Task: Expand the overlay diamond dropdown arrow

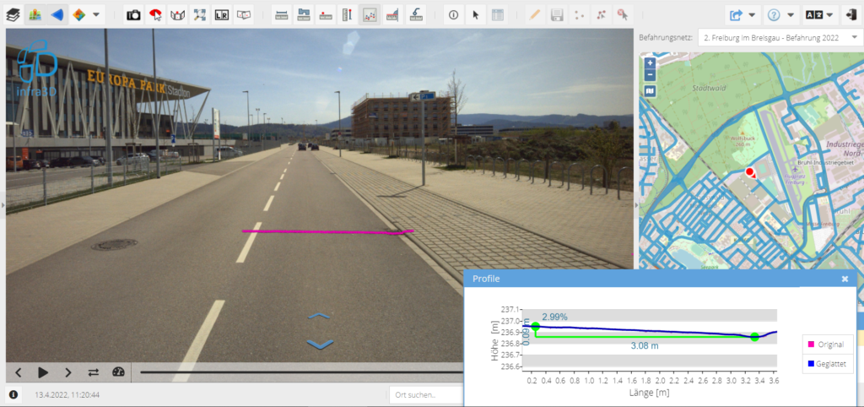Action: [96, 15]
